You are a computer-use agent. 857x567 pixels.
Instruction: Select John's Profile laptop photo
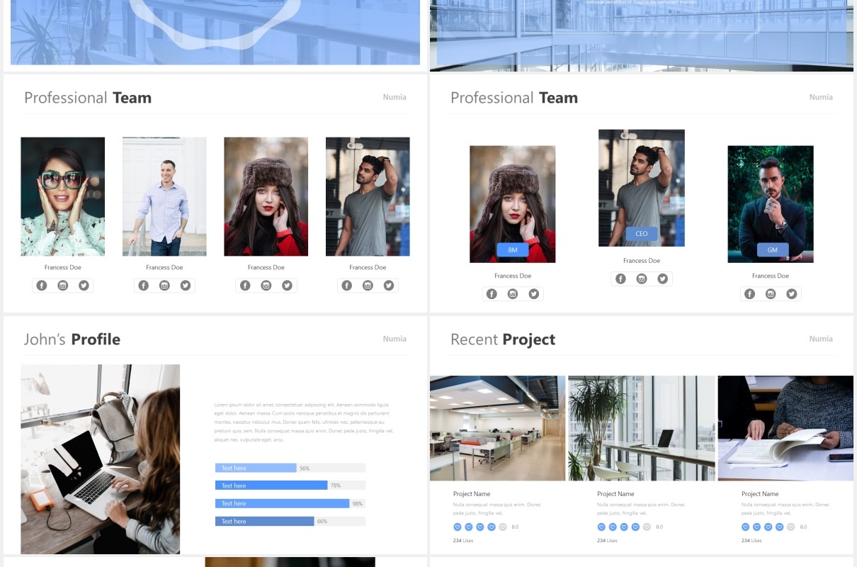(x=101, y=459)
